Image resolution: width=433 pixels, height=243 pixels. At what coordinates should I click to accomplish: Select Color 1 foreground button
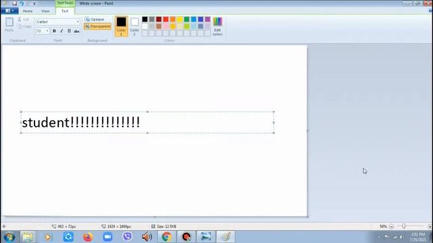point(121,26)
